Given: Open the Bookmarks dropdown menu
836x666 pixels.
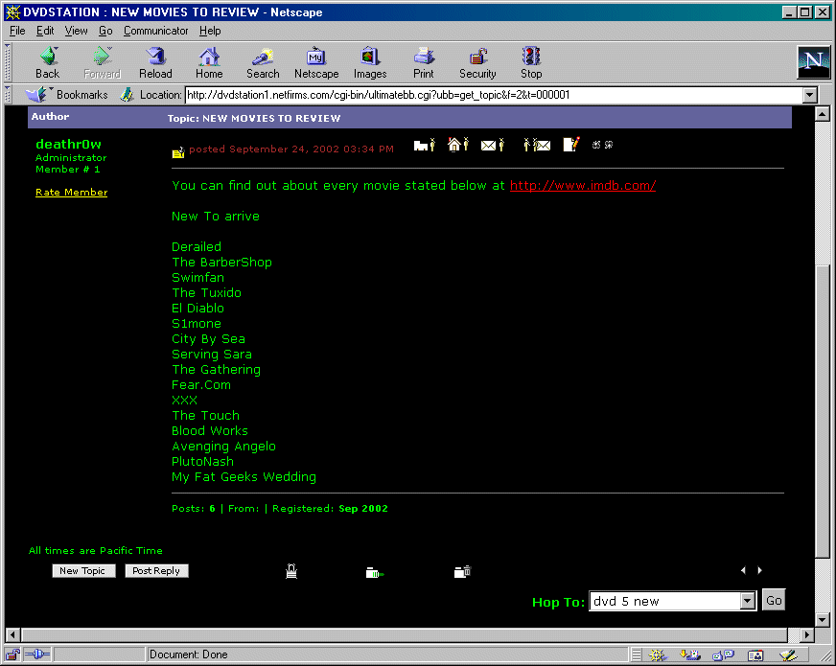Looking at the screenshot, I should (x=67, y=95).
